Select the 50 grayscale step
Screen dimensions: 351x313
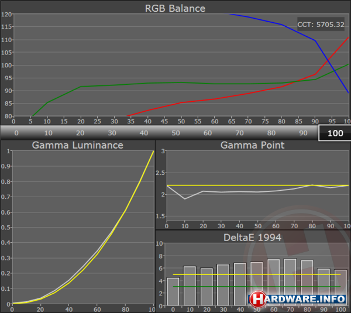coord(175,133)
